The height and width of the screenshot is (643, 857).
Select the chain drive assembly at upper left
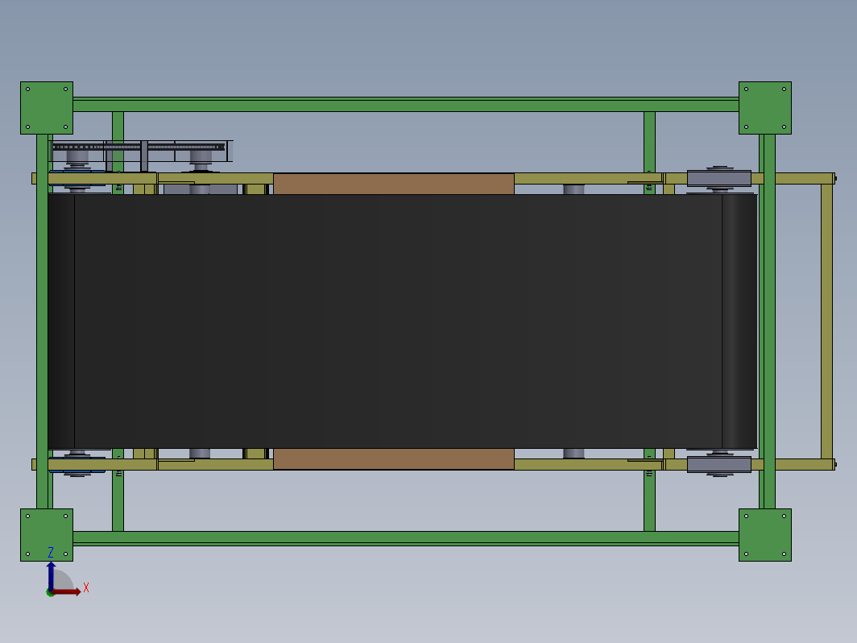coord(141,151)
